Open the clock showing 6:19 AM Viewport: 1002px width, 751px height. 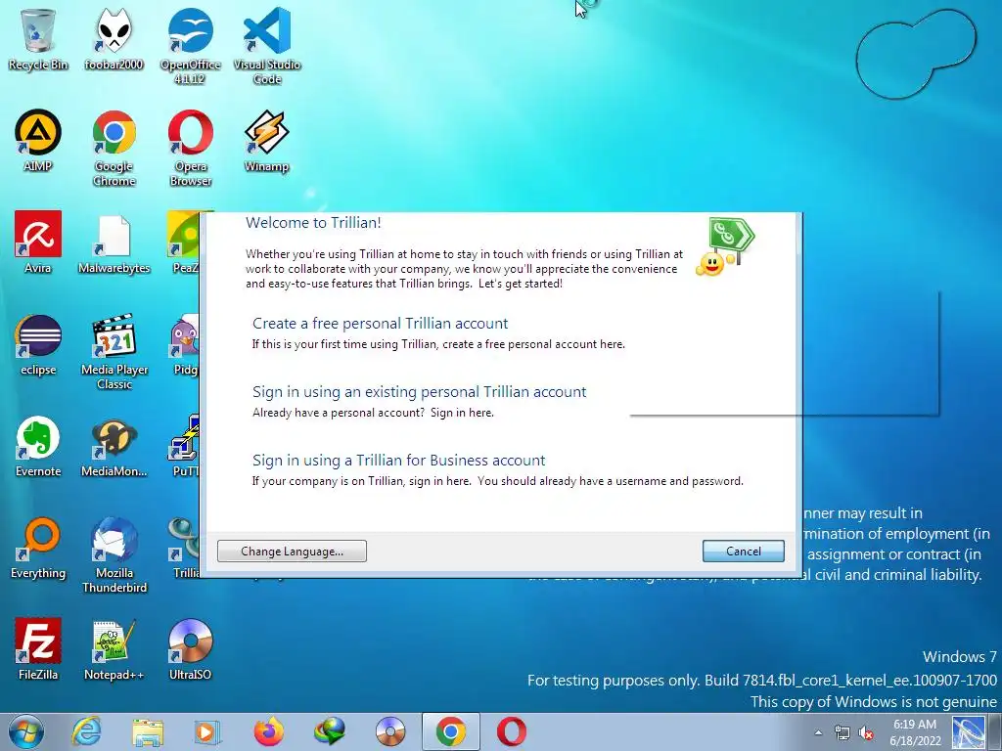pos(915,732)
